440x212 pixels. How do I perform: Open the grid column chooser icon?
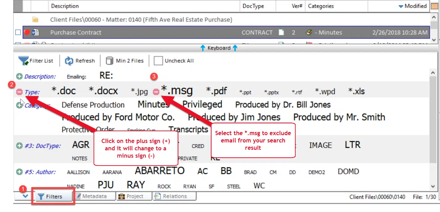(434, 6)
